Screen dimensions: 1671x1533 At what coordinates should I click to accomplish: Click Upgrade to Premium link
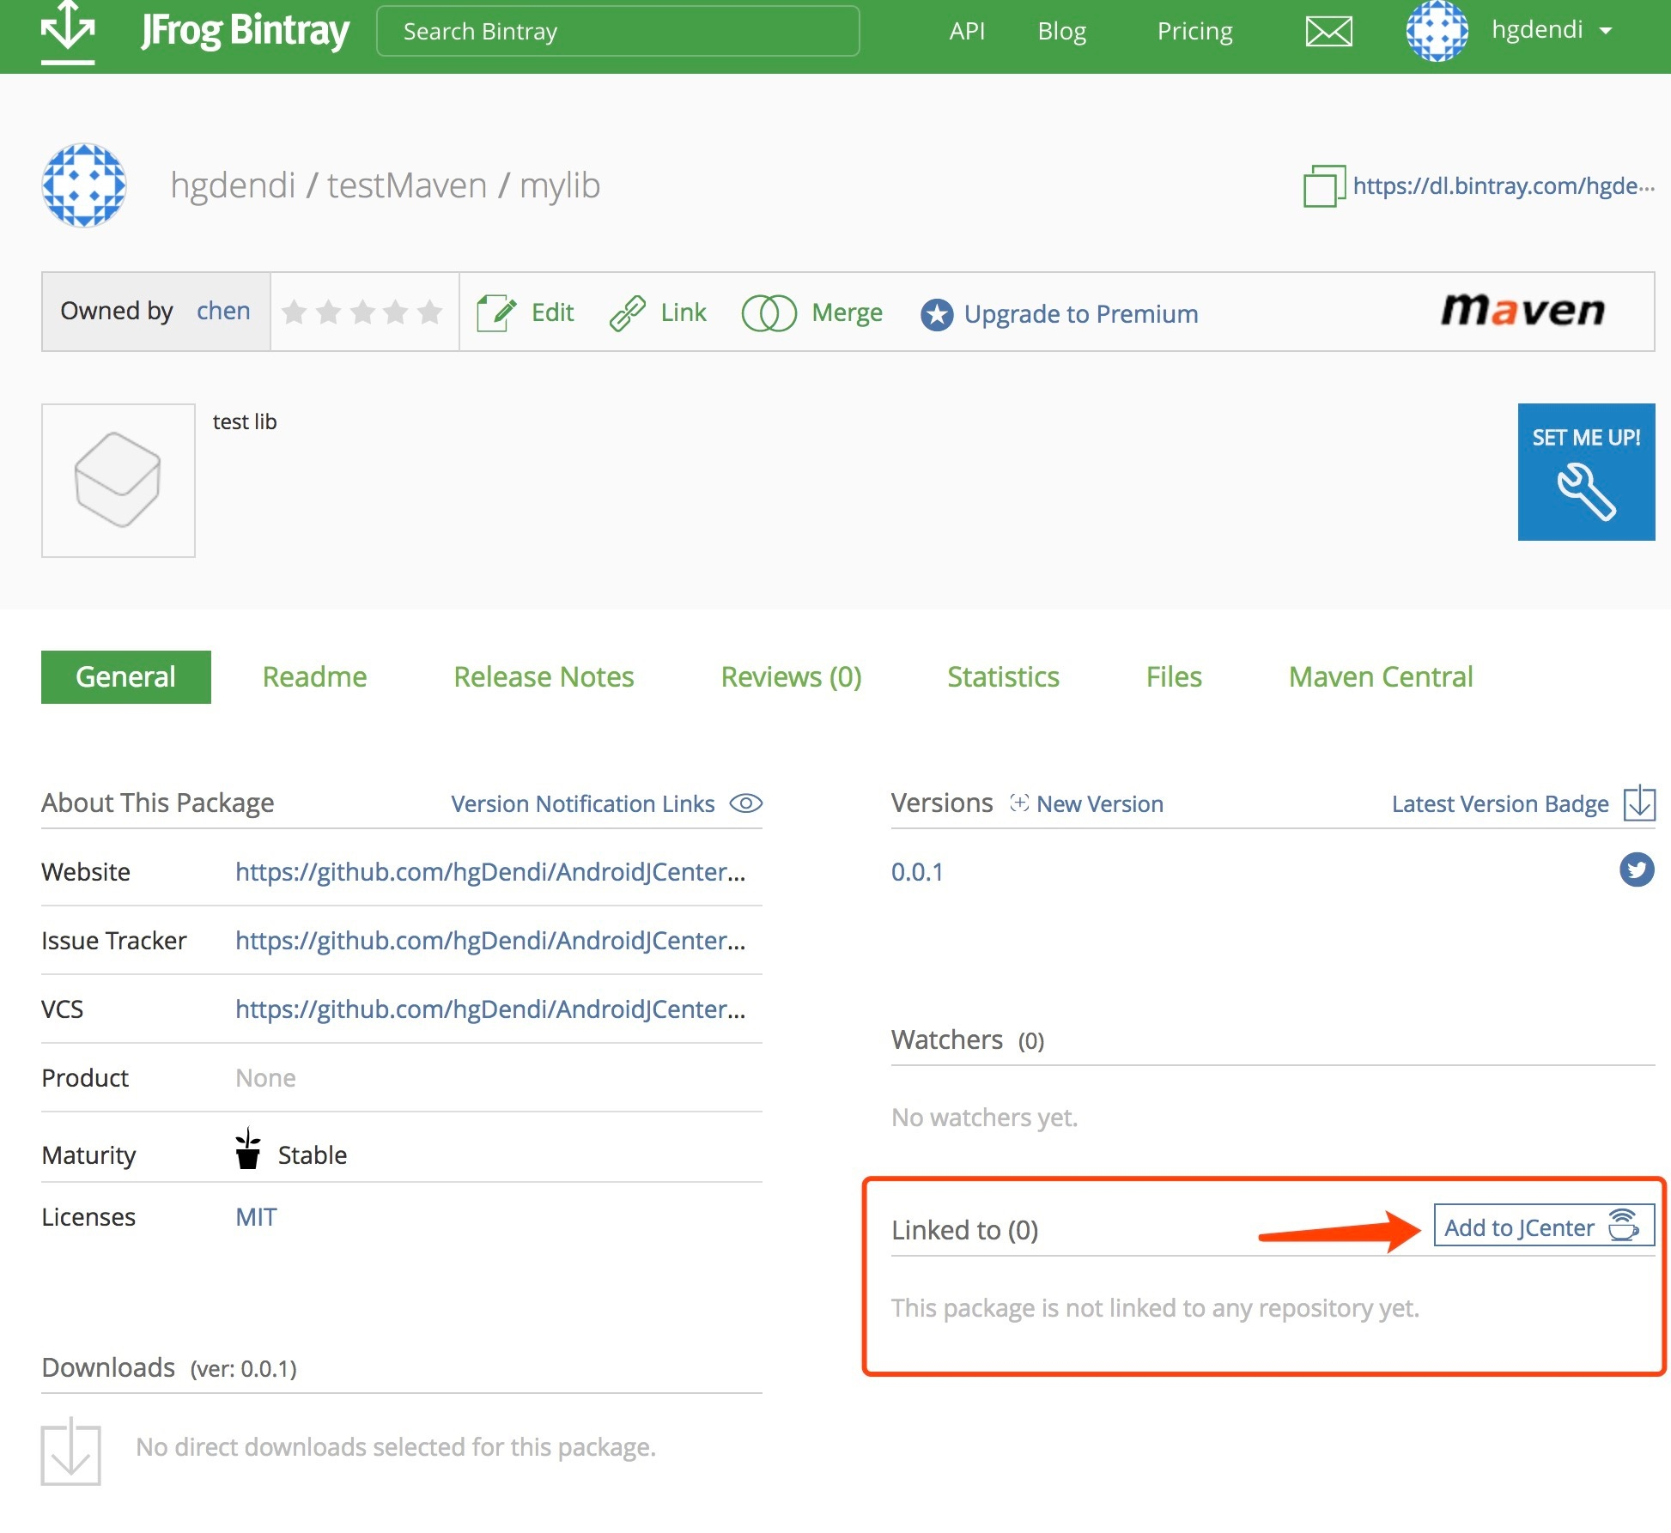(1079, 314)
